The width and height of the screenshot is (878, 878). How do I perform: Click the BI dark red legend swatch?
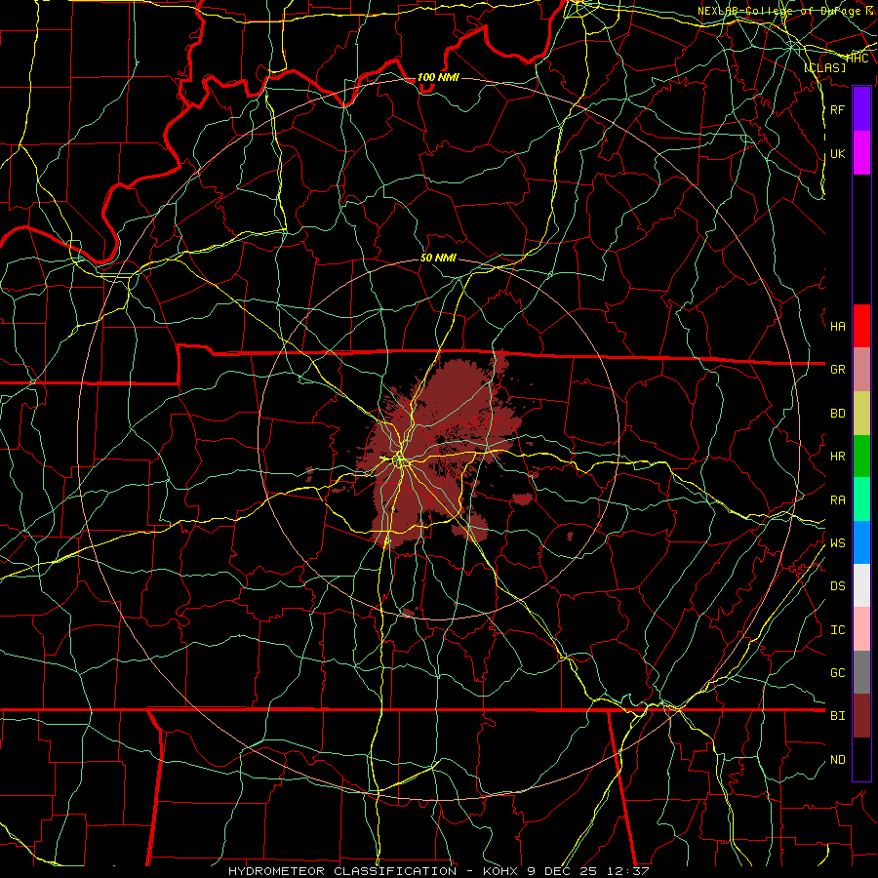(861, 716)
